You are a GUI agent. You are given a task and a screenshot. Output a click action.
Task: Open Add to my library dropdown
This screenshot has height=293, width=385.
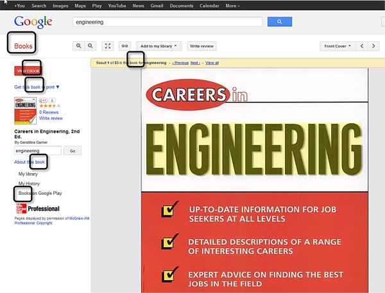pos(159,46)
